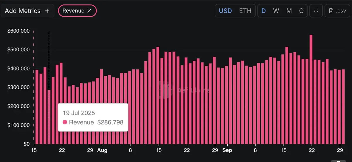Switch currency to ETH
This screenshot has height=162, width=352.
coord(245,11)
